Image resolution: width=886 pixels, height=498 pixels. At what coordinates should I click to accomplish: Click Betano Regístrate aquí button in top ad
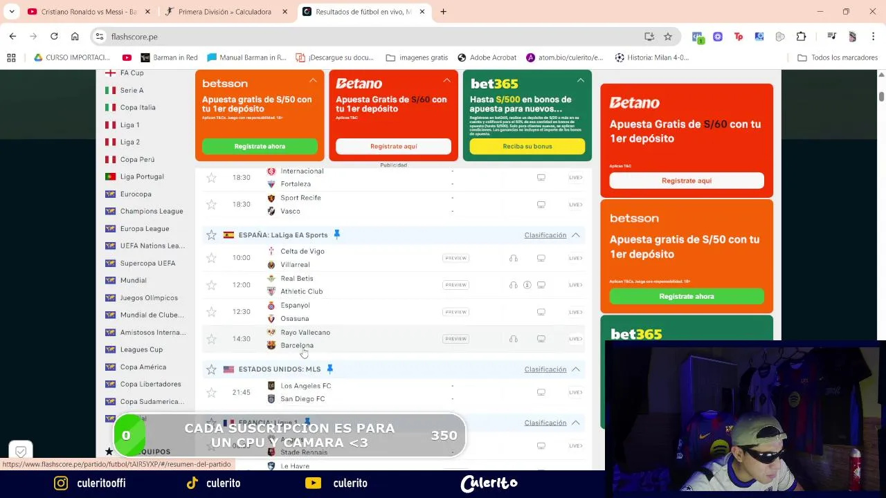coord(393,146)
